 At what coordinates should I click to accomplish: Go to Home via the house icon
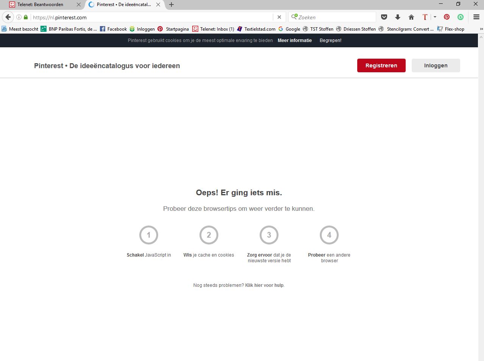click(411, 17)
